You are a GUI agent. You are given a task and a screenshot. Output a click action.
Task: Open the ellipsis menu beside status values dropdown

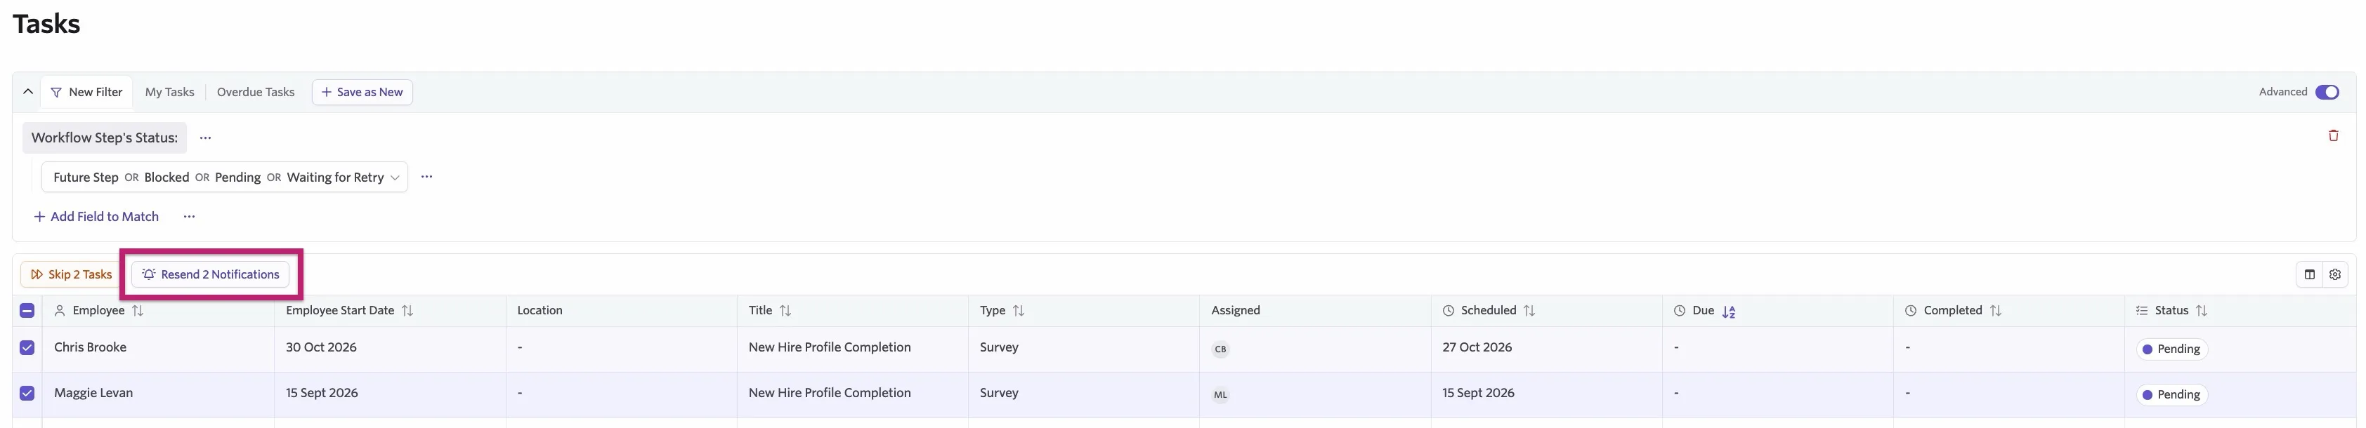pyautogui.click(x=427, y=177)
